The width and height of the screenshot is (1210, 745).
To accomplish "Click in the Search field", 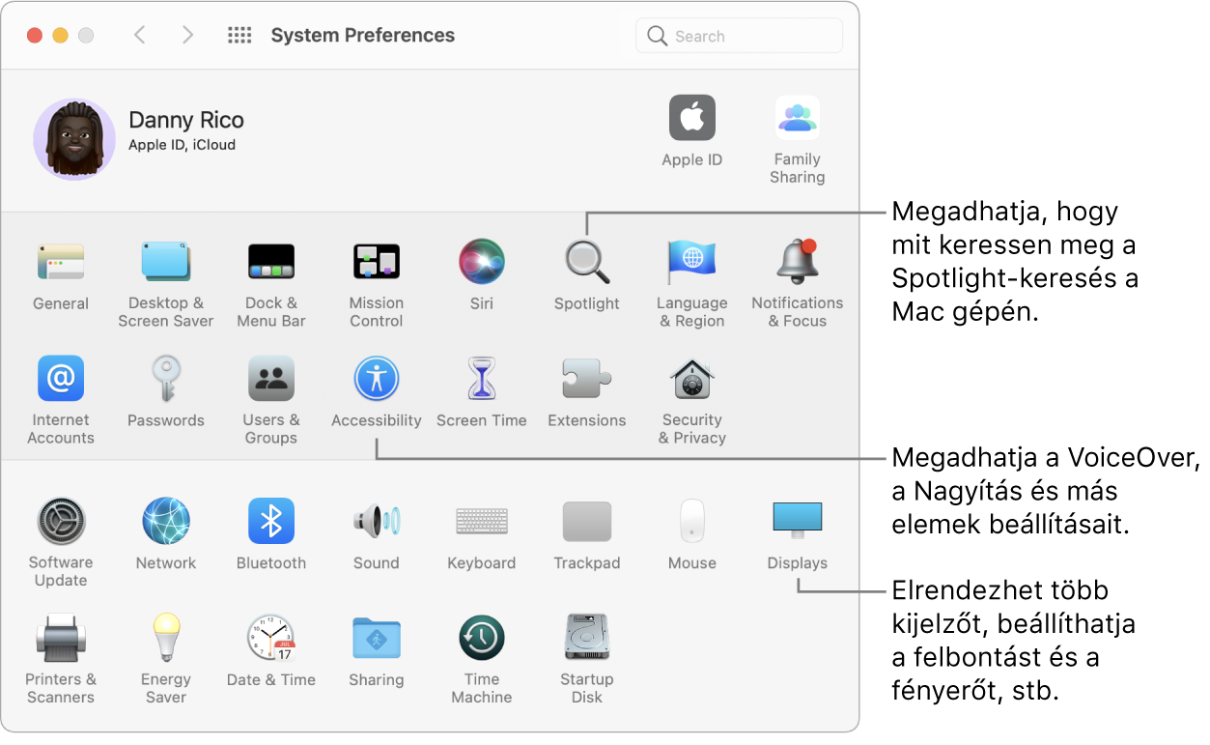I will (740, 36).
